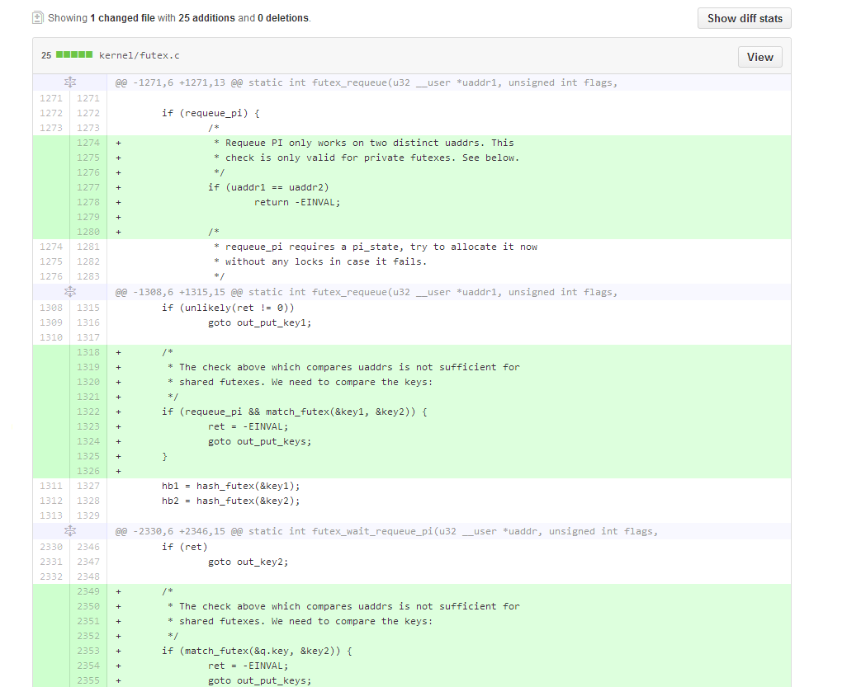Screen dimensions: 847x687
Task: Click the 'return -EINVAL;' code line
Action: 296,202
